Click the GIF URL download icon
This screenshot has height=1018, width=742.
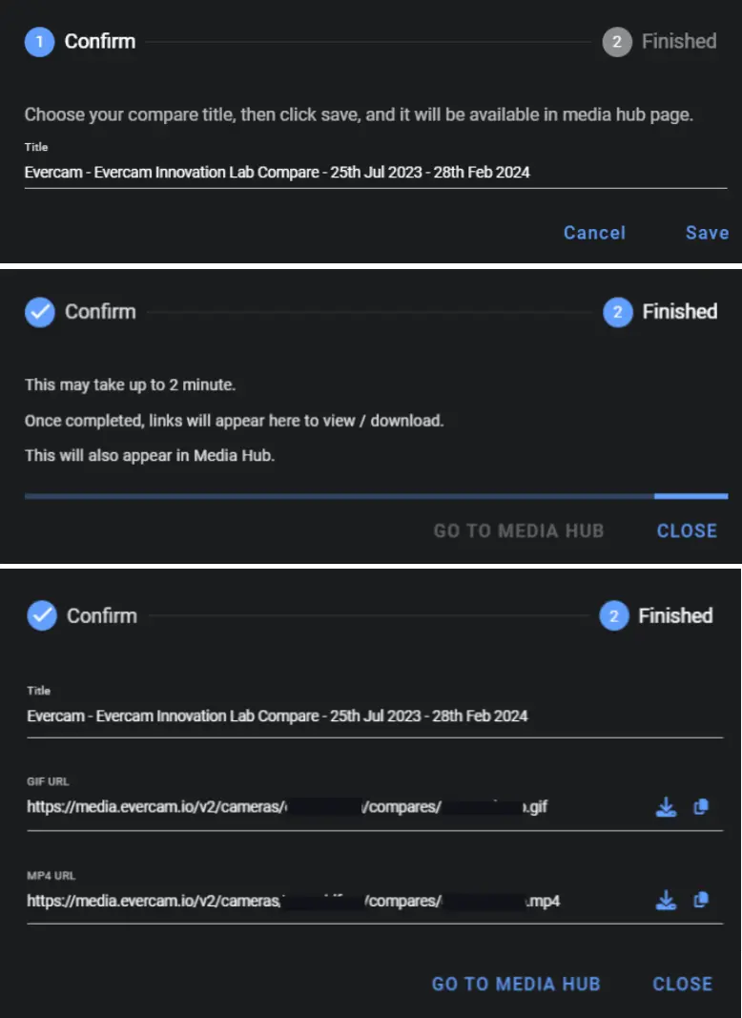(x=666, y=806)
